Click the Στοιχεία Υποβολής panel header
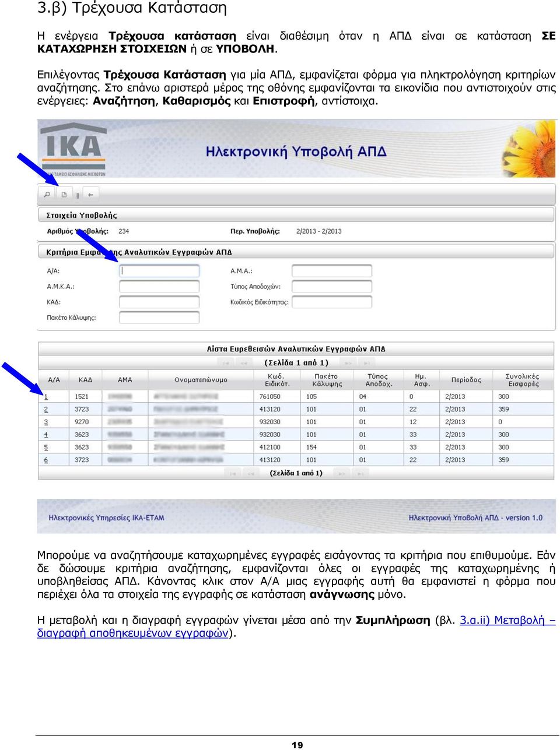This screenshot has width=560, height=750. [x=296, y=215]
